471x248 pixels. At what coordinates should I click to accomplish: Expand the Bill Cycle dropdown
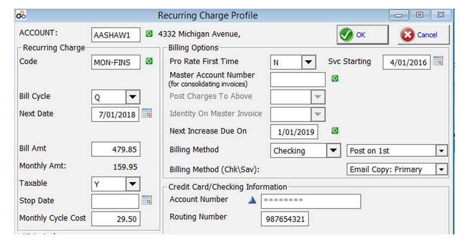[x=132, y=97]
